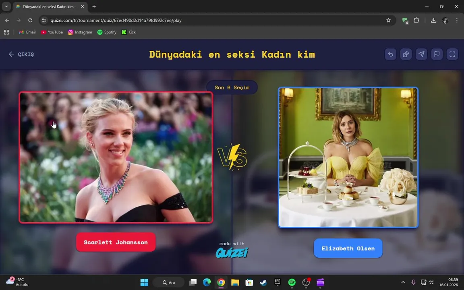Open the volume tray icon
This screenshot has width=464, height=290.
(431, 282)
